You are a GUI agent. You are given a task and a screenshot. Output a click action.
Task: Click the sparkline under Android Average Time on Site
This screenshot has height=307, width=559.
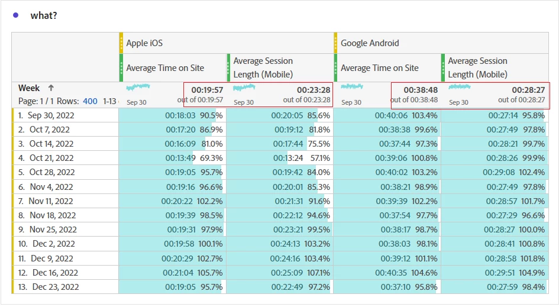pos(352,86)
